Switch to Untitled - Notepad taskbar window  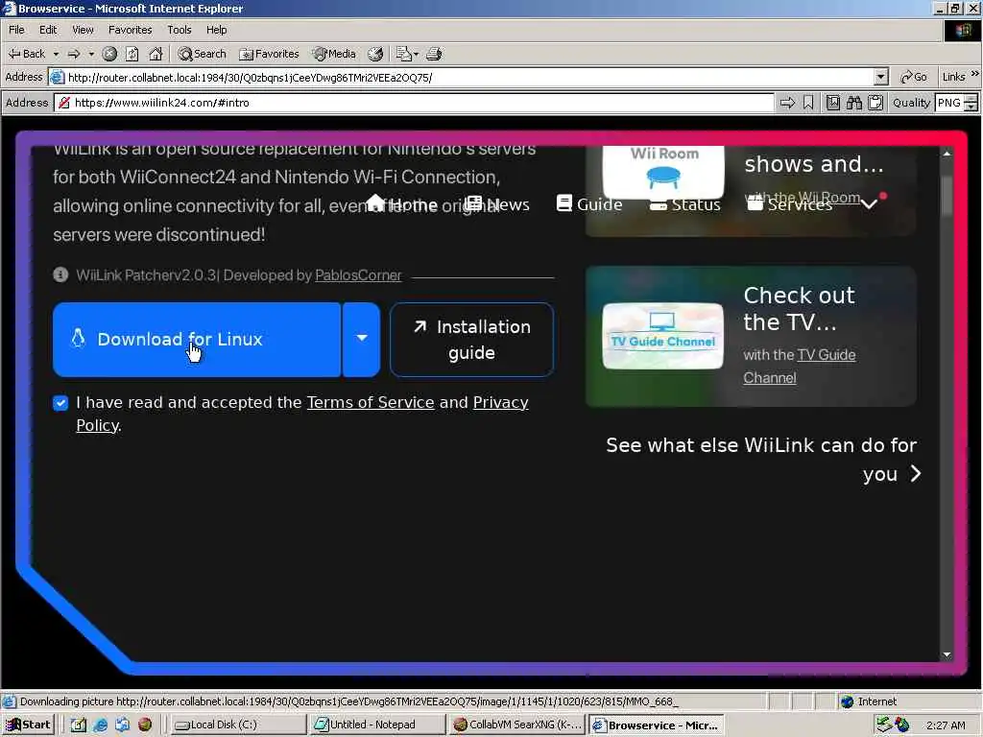[376, 725]
